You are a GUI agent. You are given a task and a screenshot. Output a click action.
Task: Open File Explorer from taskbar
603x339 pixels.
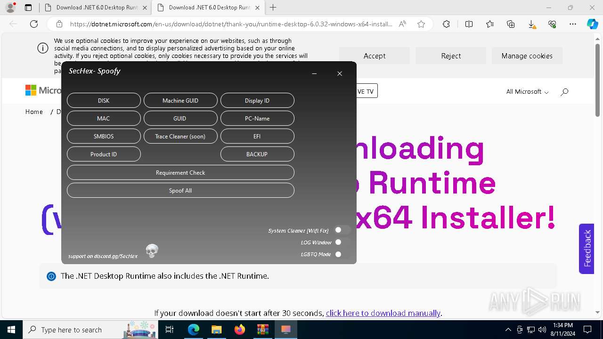click(x=216, y=330)
